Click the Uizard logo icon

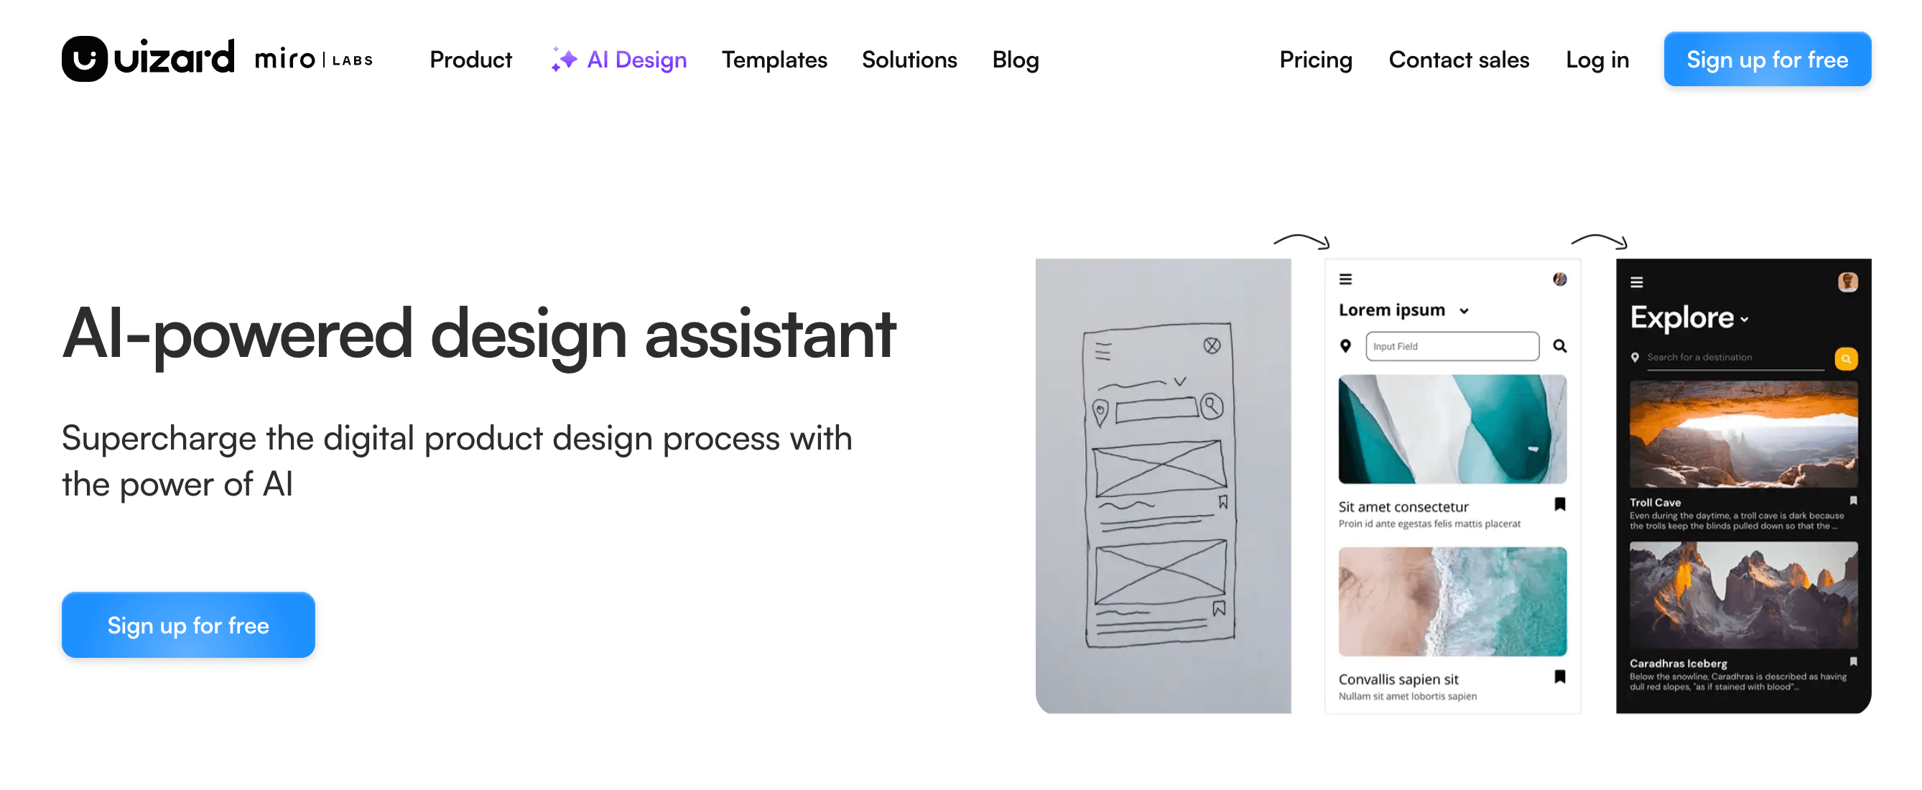click(x=84, y=59)
